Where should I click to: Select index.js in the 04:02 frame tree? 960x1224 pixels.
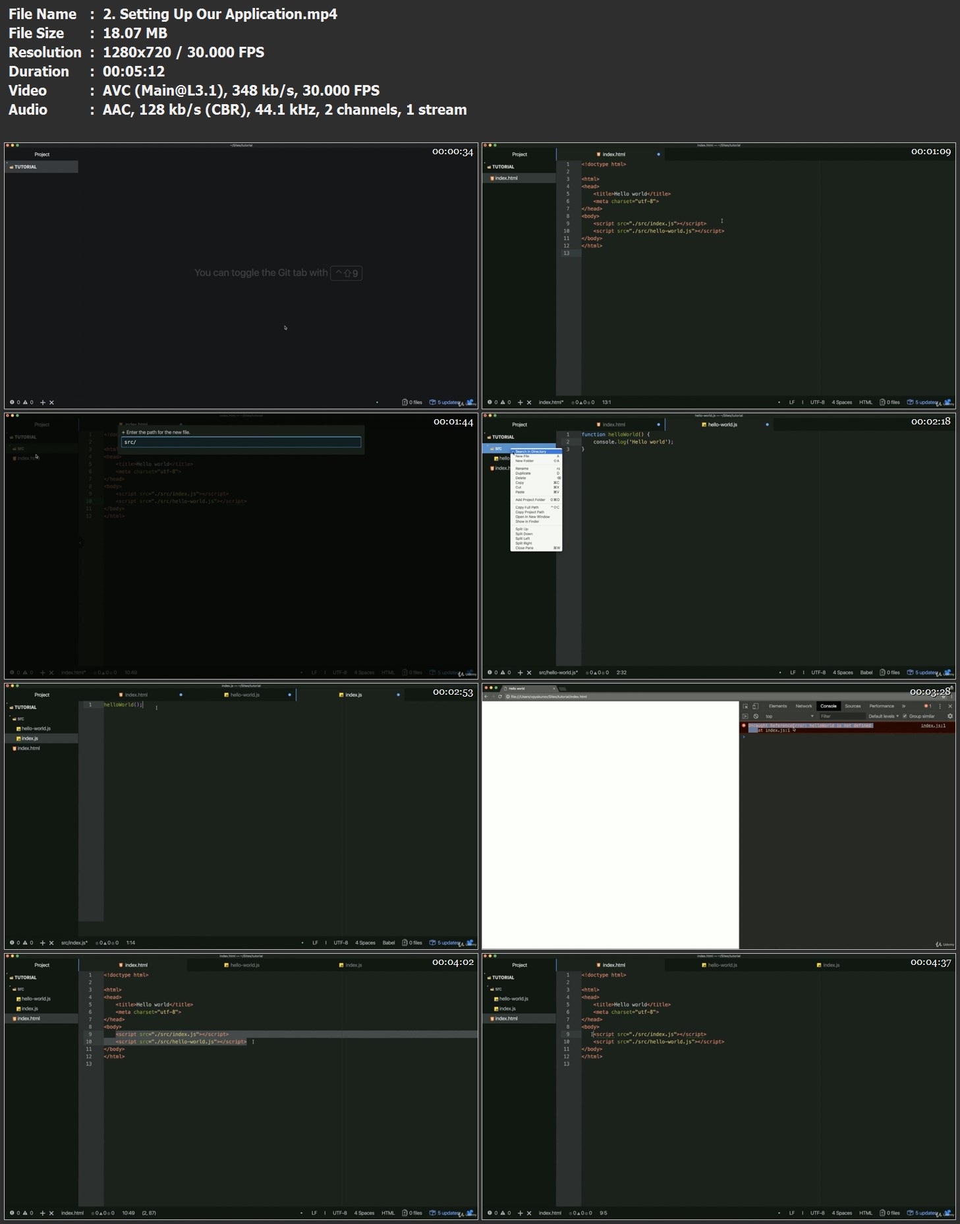(30, 1008)
